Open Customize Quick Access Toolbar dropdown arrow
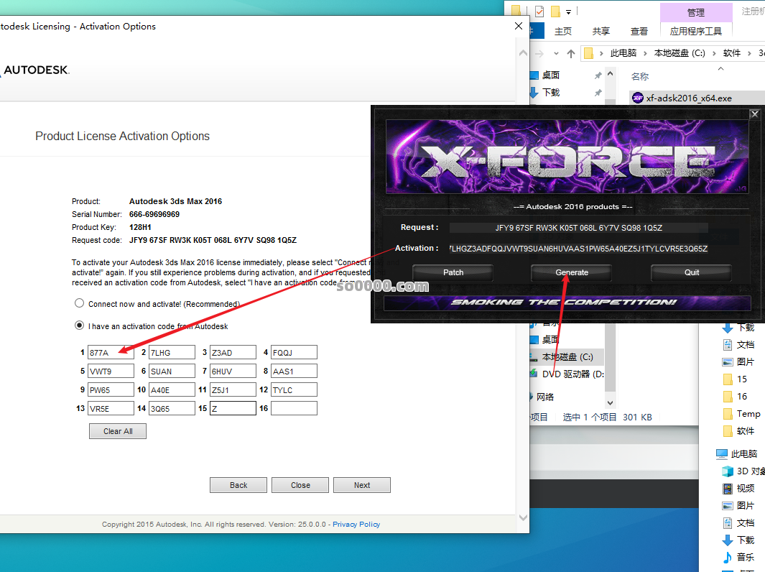Image resolution: width=765 pixels, height=572 pixels. [568, 11]
